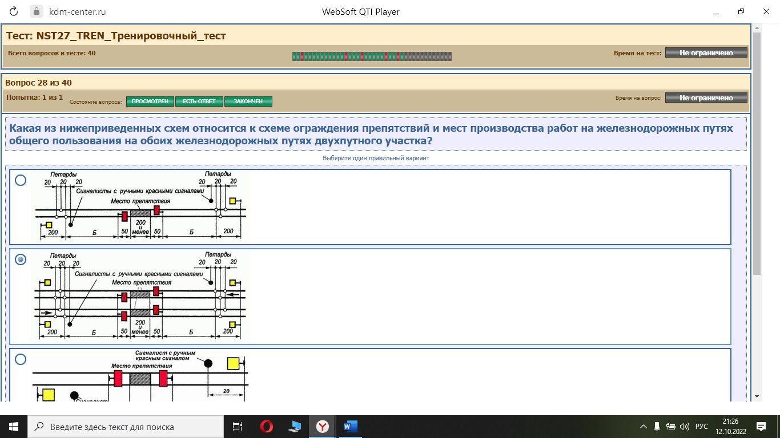Open the first scheme diagram image

pyautogui.click(x=140, y=205)
